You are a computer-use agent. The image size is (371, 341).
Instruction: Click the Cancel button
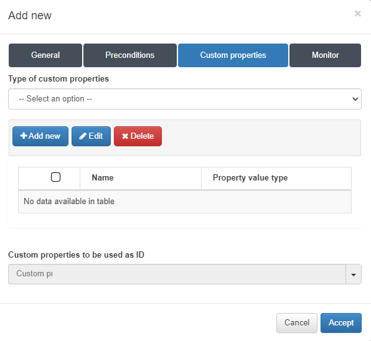[297, 323]
